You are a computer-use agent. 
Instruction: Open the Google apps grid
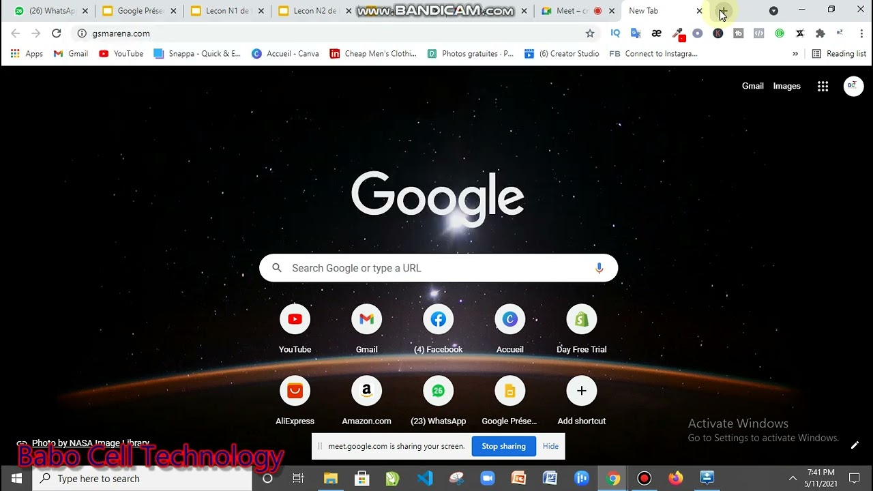[823, 86]
